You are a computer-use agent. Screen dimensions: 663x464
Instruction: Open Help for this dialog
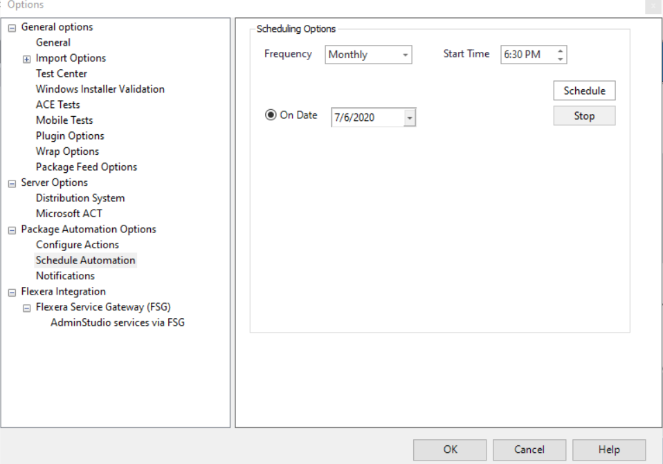[x=609, y=449]
